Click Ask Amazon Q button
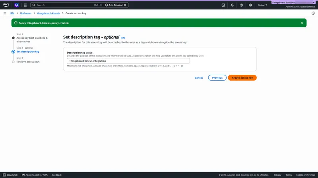The width and height of the screenshot is (318, 178). [x=116, y=5]
